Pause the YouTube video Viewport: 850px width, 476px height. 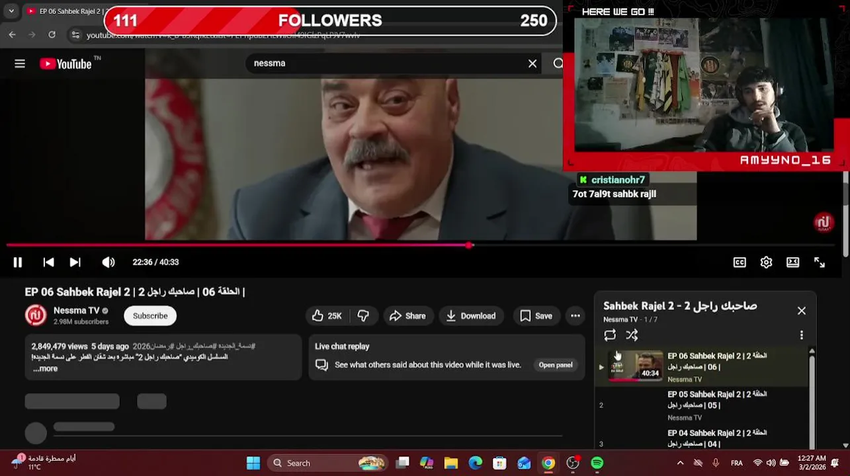point(18,262)
